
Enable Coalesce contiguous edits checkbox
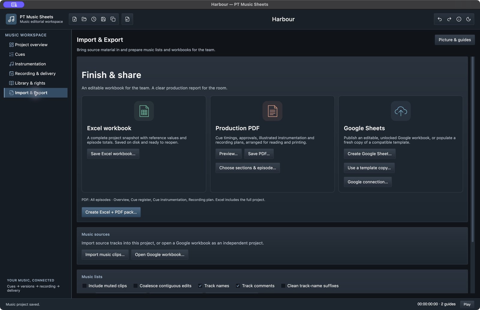136,286
